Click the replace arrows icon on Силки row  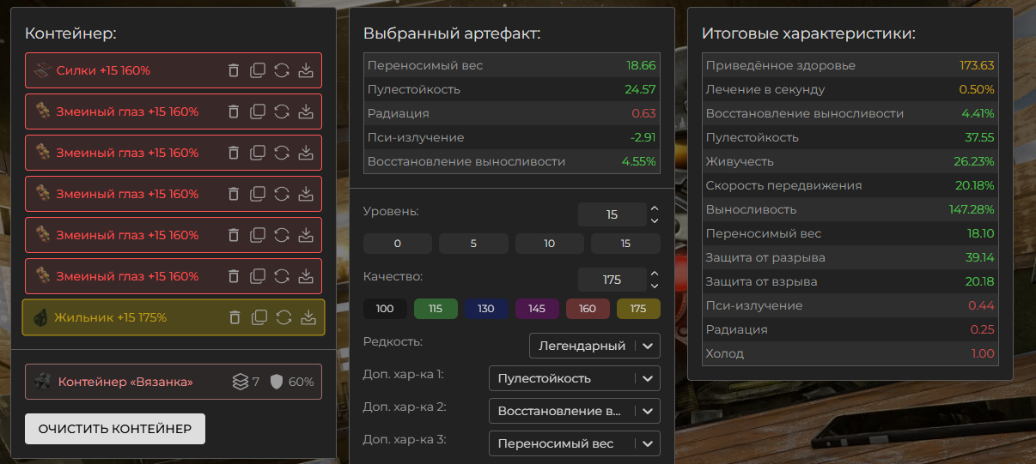pos(282,70)
